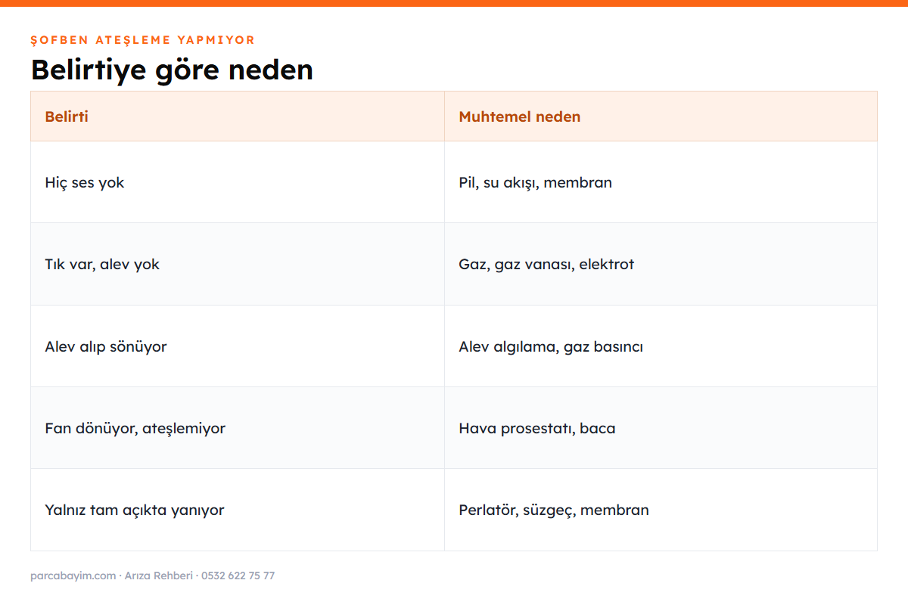Select 'Pil, su akışı, membran' cell

(661, 182)
